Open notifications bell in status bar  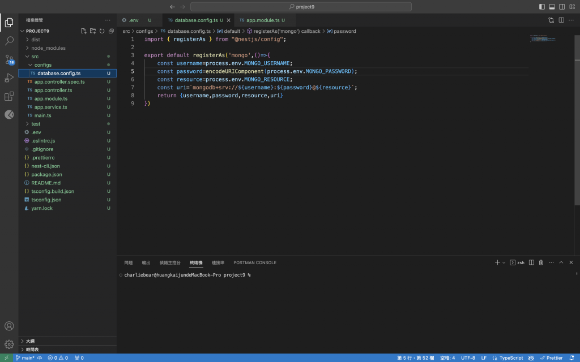(x=572, y=358)
